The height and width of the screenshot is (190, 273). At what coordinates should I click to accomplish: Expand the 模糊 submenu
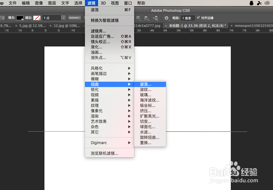(110, 79)
